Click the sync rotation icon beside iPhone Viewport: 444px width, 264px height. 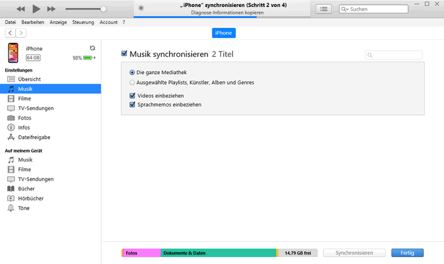[x=93, y=48]
